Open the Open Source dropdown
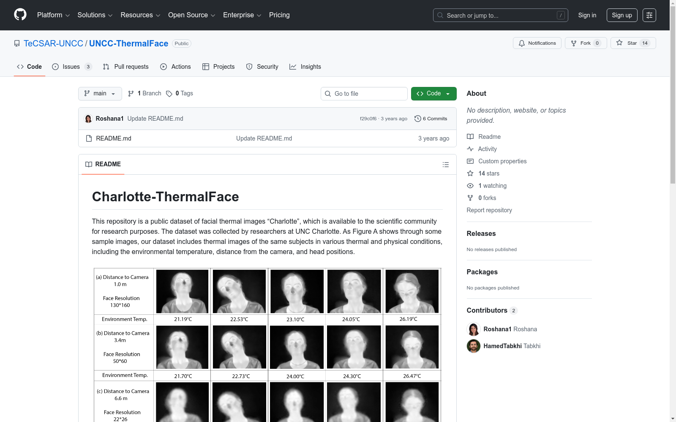Screen dimensions: 676x422 pos(192,15)
